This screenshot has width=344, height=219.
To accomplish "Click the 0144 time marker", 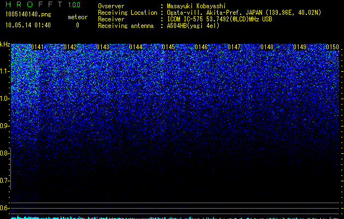I will [136, 47].
